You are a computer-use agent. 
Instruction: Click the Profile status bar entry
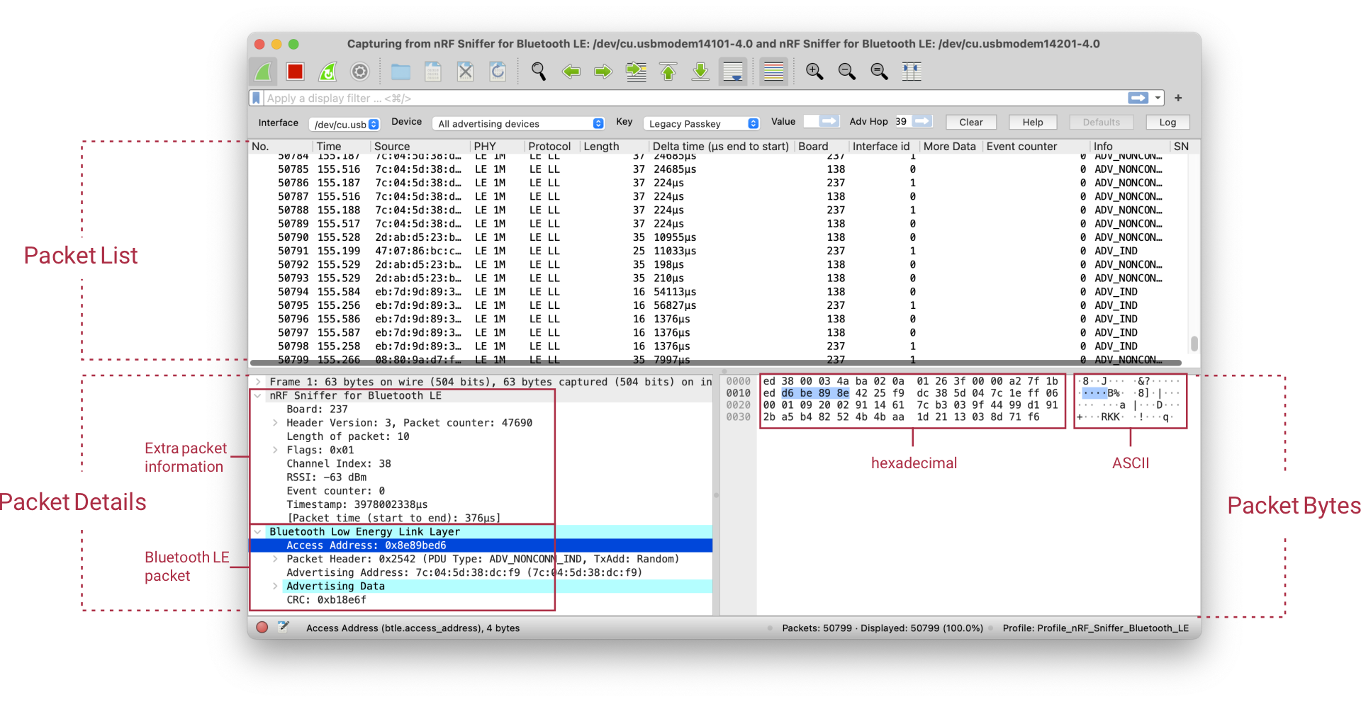click(x=1096, y=628)
